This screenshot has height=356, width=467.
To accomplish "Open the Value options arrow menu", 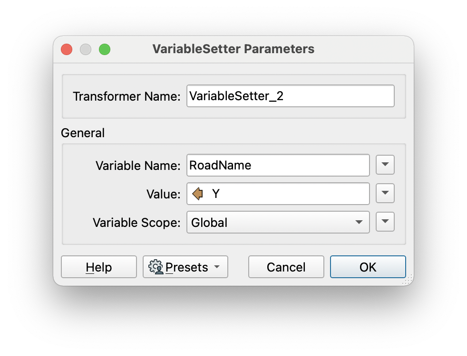I will [x=385, y=193].
